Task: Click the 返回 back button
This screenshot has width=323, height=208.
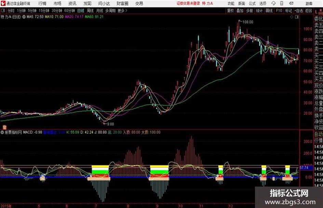Action: tap(308, 11)
